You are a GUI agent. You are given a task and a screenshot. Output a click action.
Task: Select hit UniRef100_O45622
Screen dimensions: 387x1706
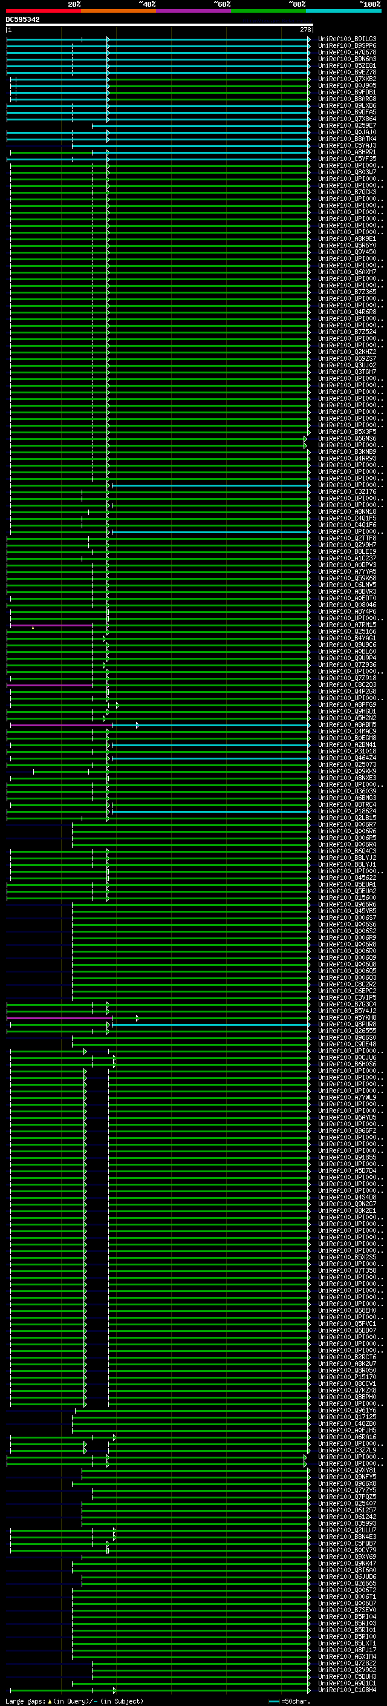coord(347,878)
